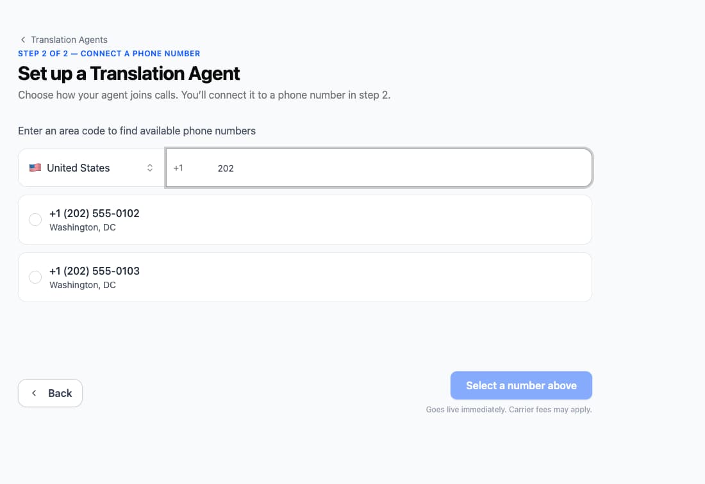Click the Step 2 of 2 label
This screenshot has width=705, height=484.
(109, 53)
